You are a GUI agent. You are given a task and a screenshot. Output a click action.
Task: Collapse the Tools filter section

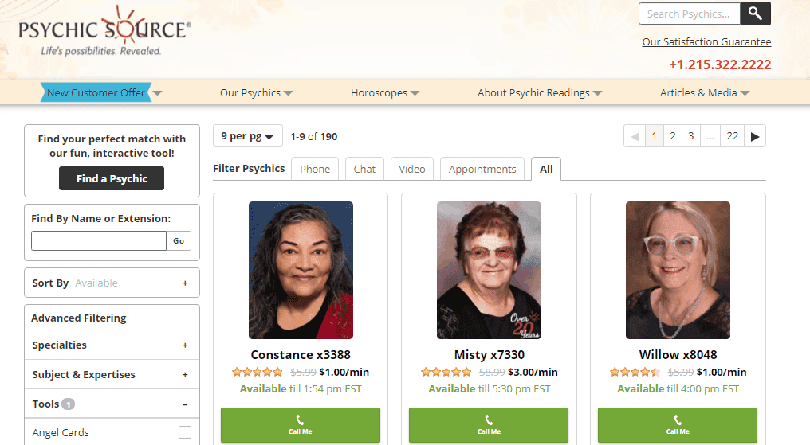point(185,404)
